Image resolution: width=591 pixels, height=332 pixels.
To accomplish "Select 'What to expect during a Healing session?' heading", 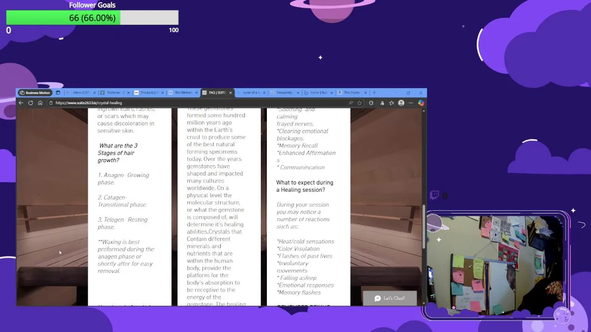I will point(305,186).
